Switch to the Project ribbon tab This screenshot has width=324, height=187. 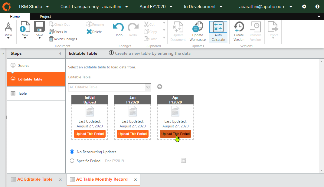[46, 17]
